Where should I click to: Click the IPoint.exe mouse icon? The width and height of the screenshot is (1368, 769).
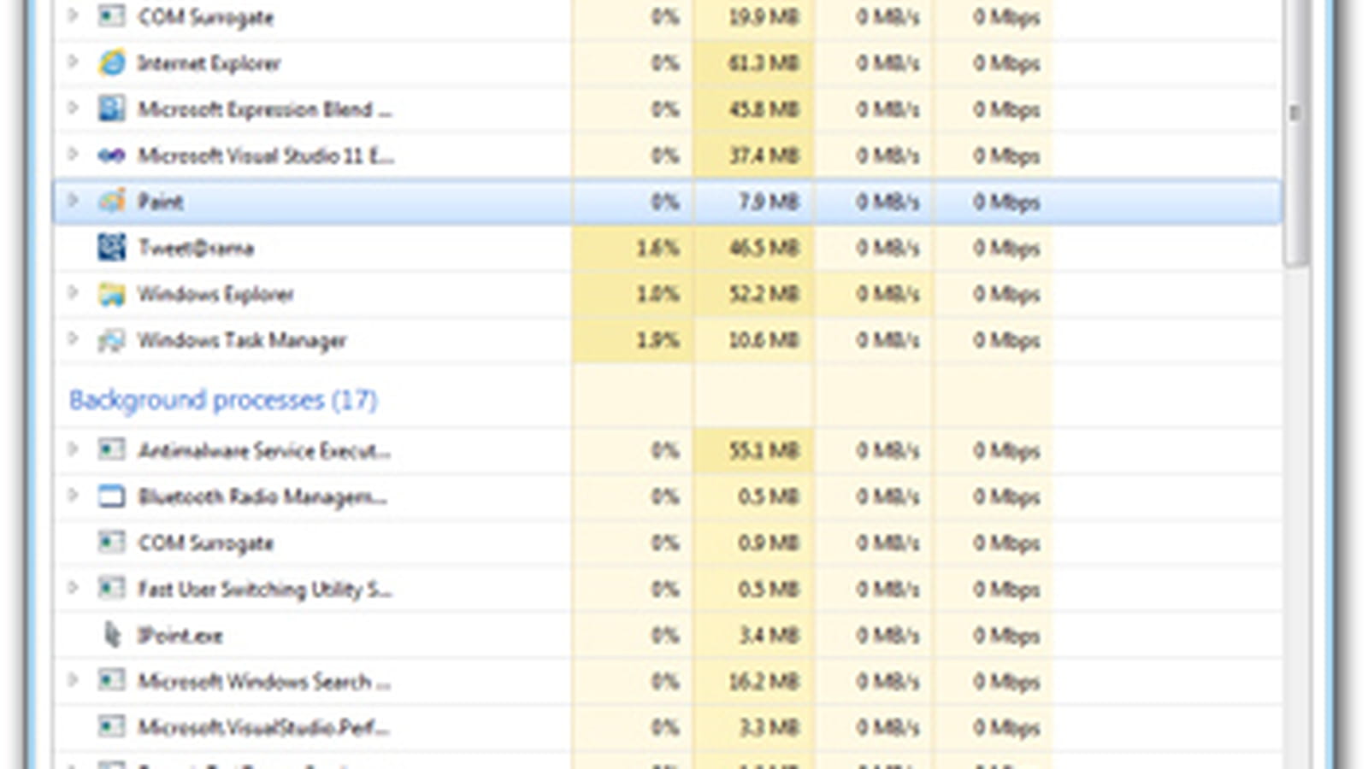112,635
